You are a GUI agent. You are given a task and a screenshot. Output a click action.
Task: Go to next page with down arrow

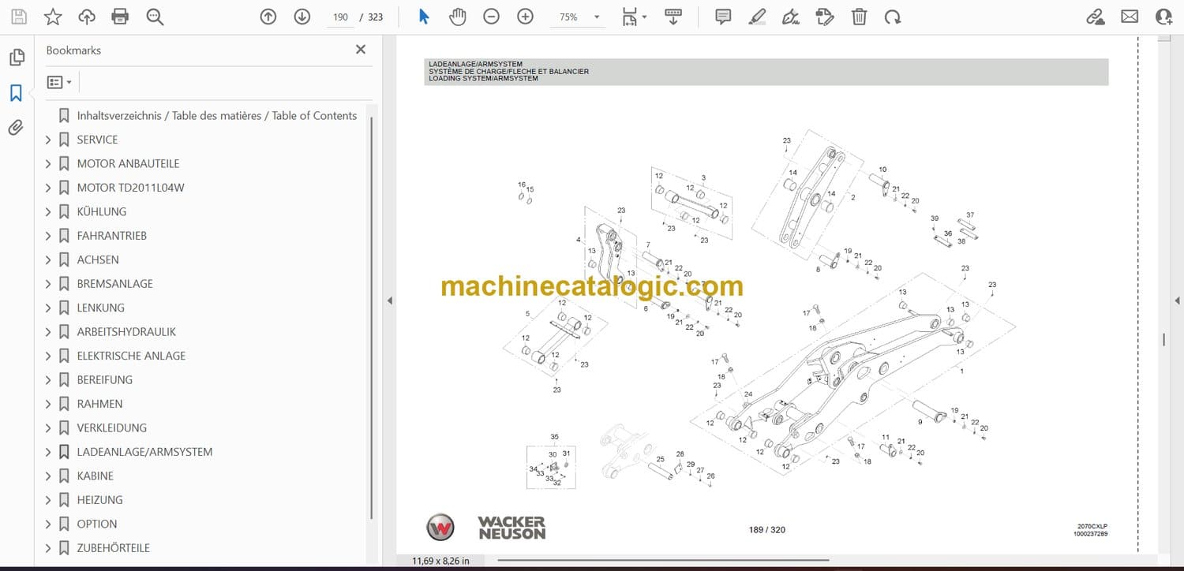[302, 17]
